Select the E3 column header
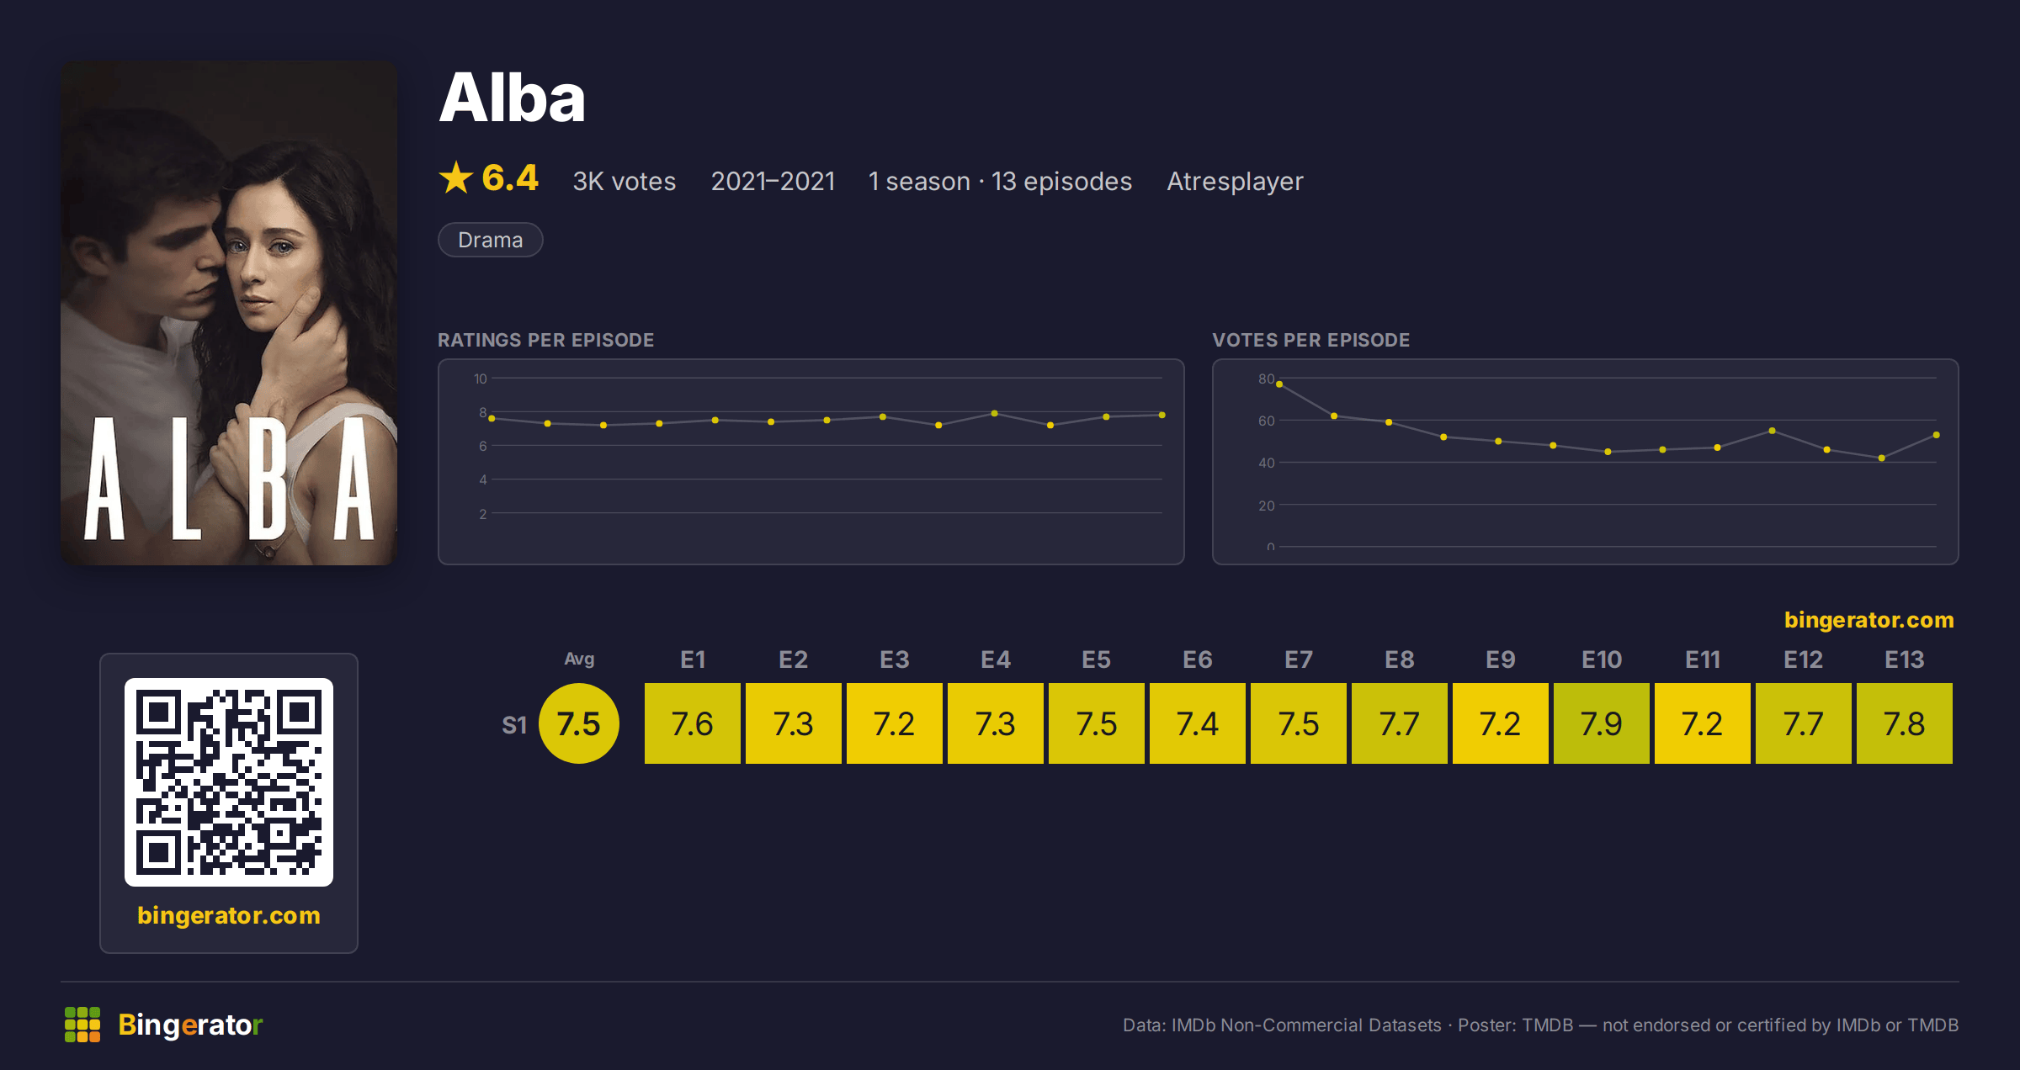Image resolution: width=2020 pixels, height=1070 pixels. pos(895,659)
